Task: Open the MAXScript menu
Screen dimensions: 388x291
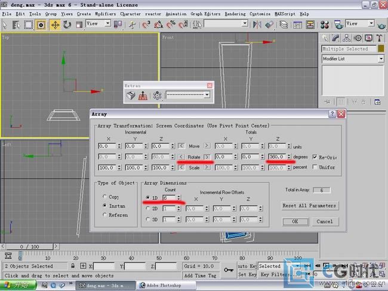Action: pos(285,14)
